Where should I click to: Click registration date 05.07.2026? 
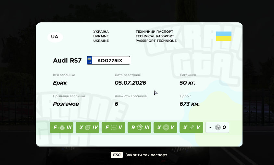pos(131,83)
